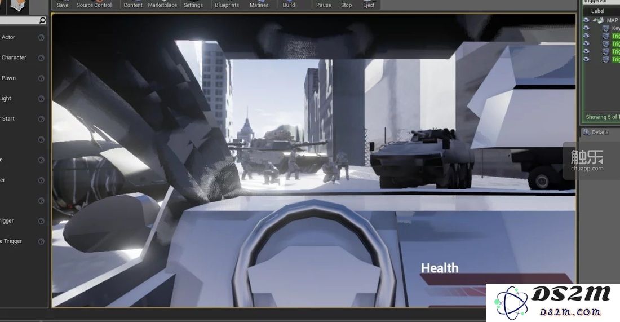Viewport: 620px width, 322px height.
Task: Click the search magnifier in placement panel
Action: [43, 20]
